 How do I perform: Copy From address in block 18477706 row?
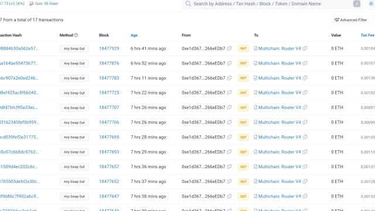229,122
